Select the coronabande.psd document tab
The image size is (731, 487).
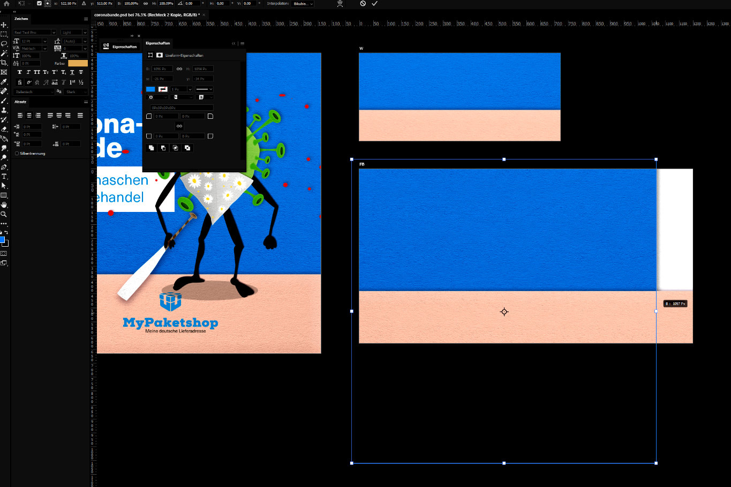coord(146,15)
